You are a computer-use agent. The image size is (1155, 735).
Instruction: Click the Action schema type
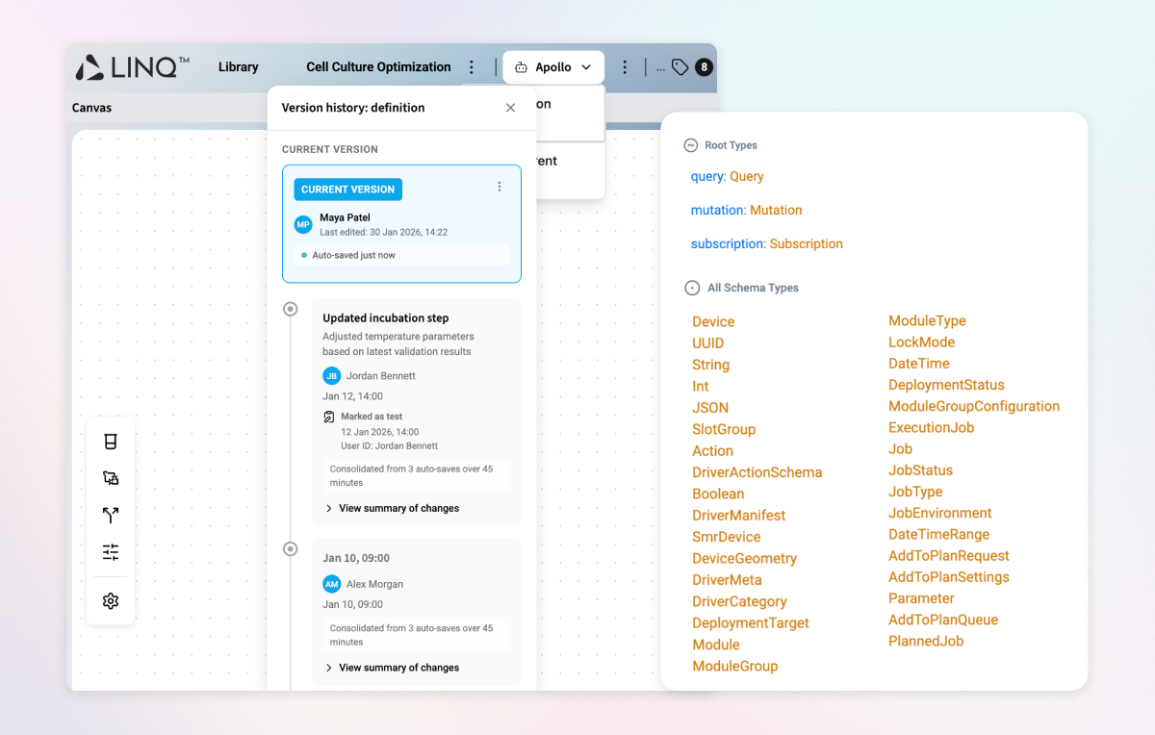(x=713, y=450)
